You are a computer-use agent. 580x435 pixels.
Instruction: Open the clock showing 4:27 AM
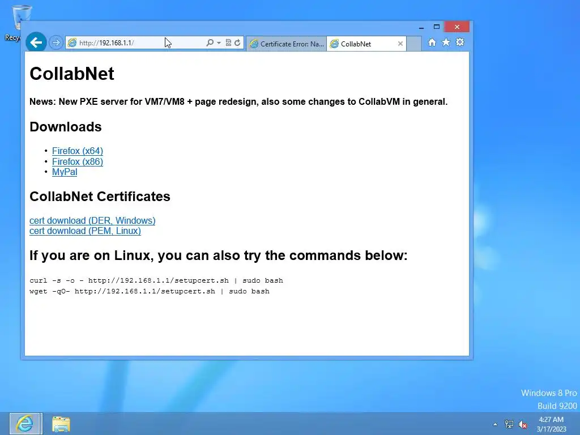click(551, 424)
